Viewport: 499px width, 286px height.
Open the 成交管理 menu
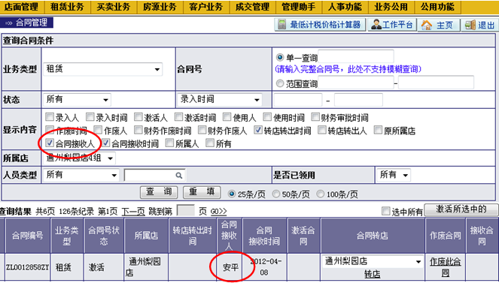click(252, 7)
